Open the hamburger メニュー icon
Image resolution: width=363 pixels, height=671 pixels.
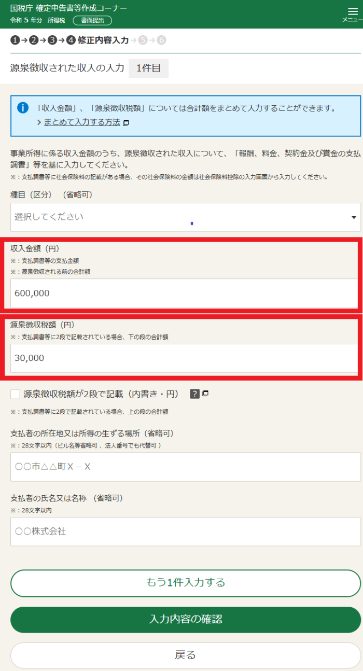pos(353,15)
